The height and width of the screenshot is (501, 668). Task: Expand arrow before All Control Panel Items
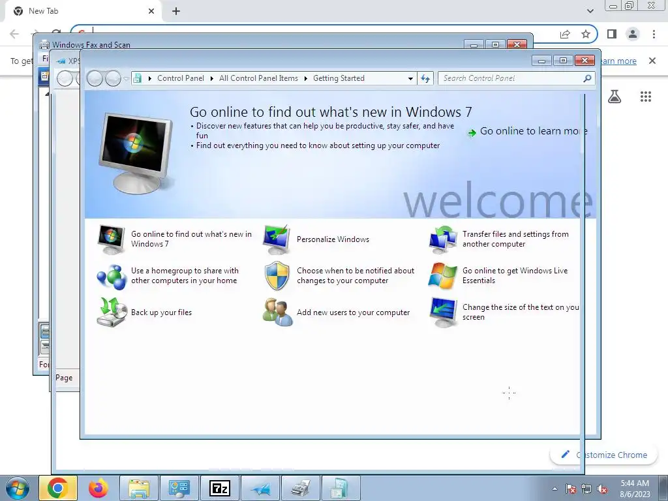pos(212,78)
